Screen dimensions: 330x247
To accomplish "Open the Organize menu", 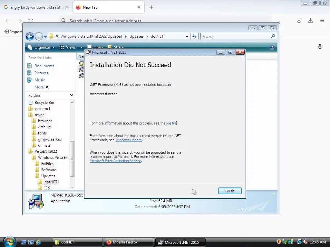I will [42, 47].
